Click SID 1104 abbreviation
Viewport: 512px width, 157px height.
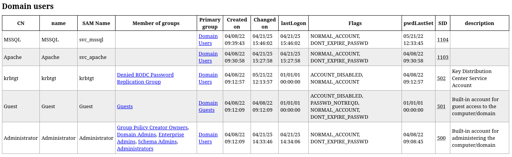443,39
